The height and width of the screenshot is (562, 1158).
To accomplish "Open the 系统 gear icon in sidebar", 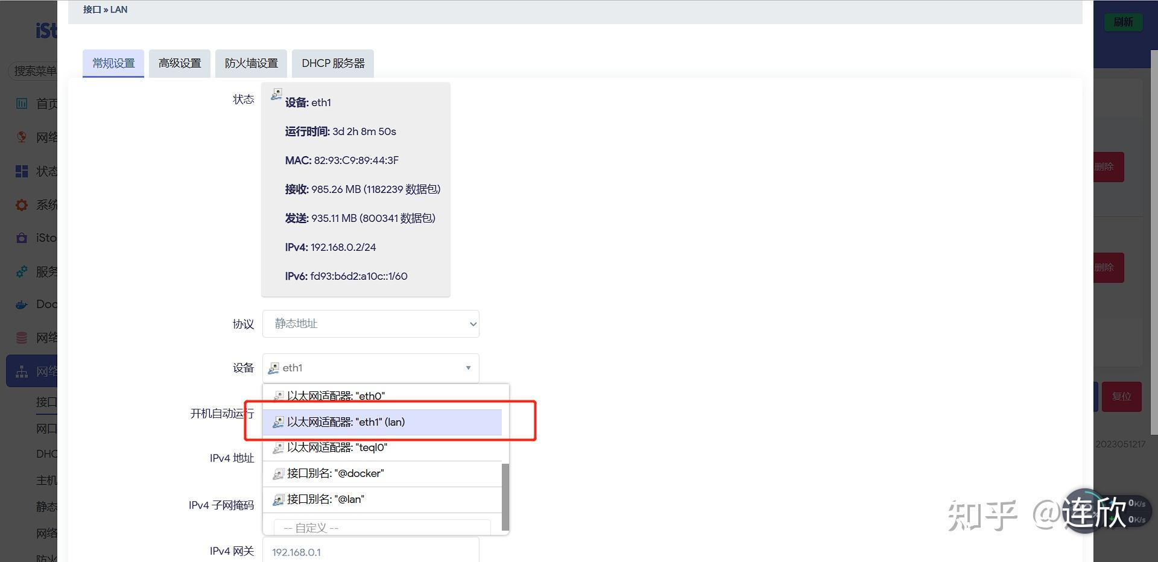I will (22, 205).
